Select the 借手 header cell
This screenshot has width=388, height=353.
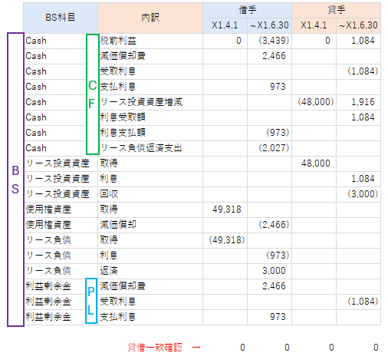pyautogui.click(x=247, y=11)
